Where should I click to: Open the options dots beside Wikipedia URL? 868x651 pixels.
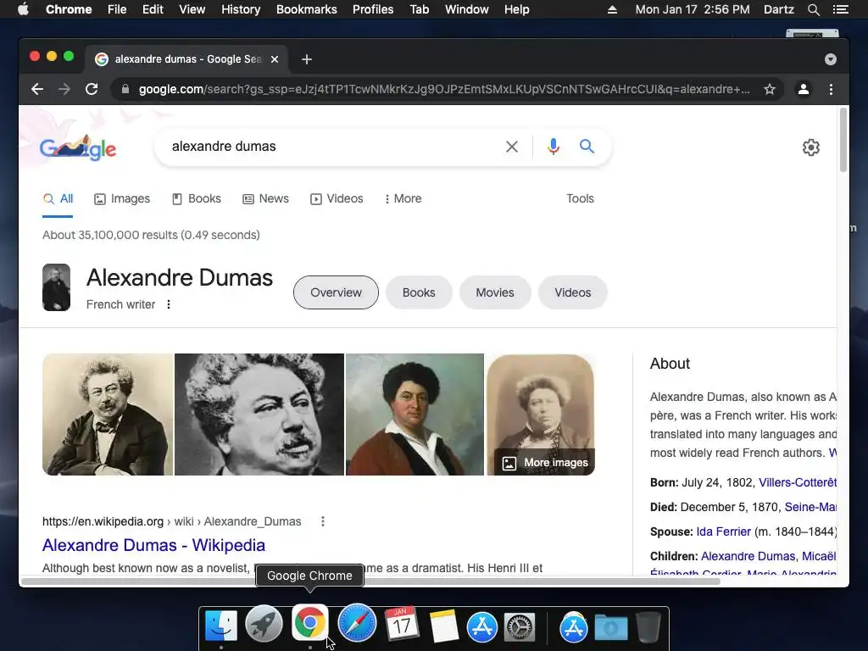point(323,521)
